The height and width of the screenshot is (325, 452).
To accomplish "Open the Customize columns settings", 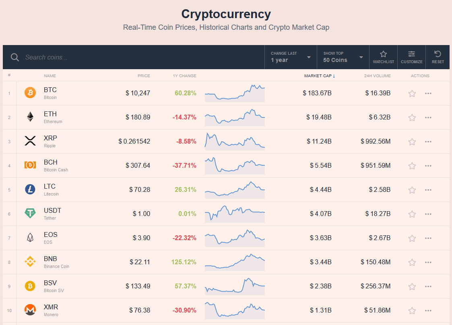I will click(x=411, y=57).
